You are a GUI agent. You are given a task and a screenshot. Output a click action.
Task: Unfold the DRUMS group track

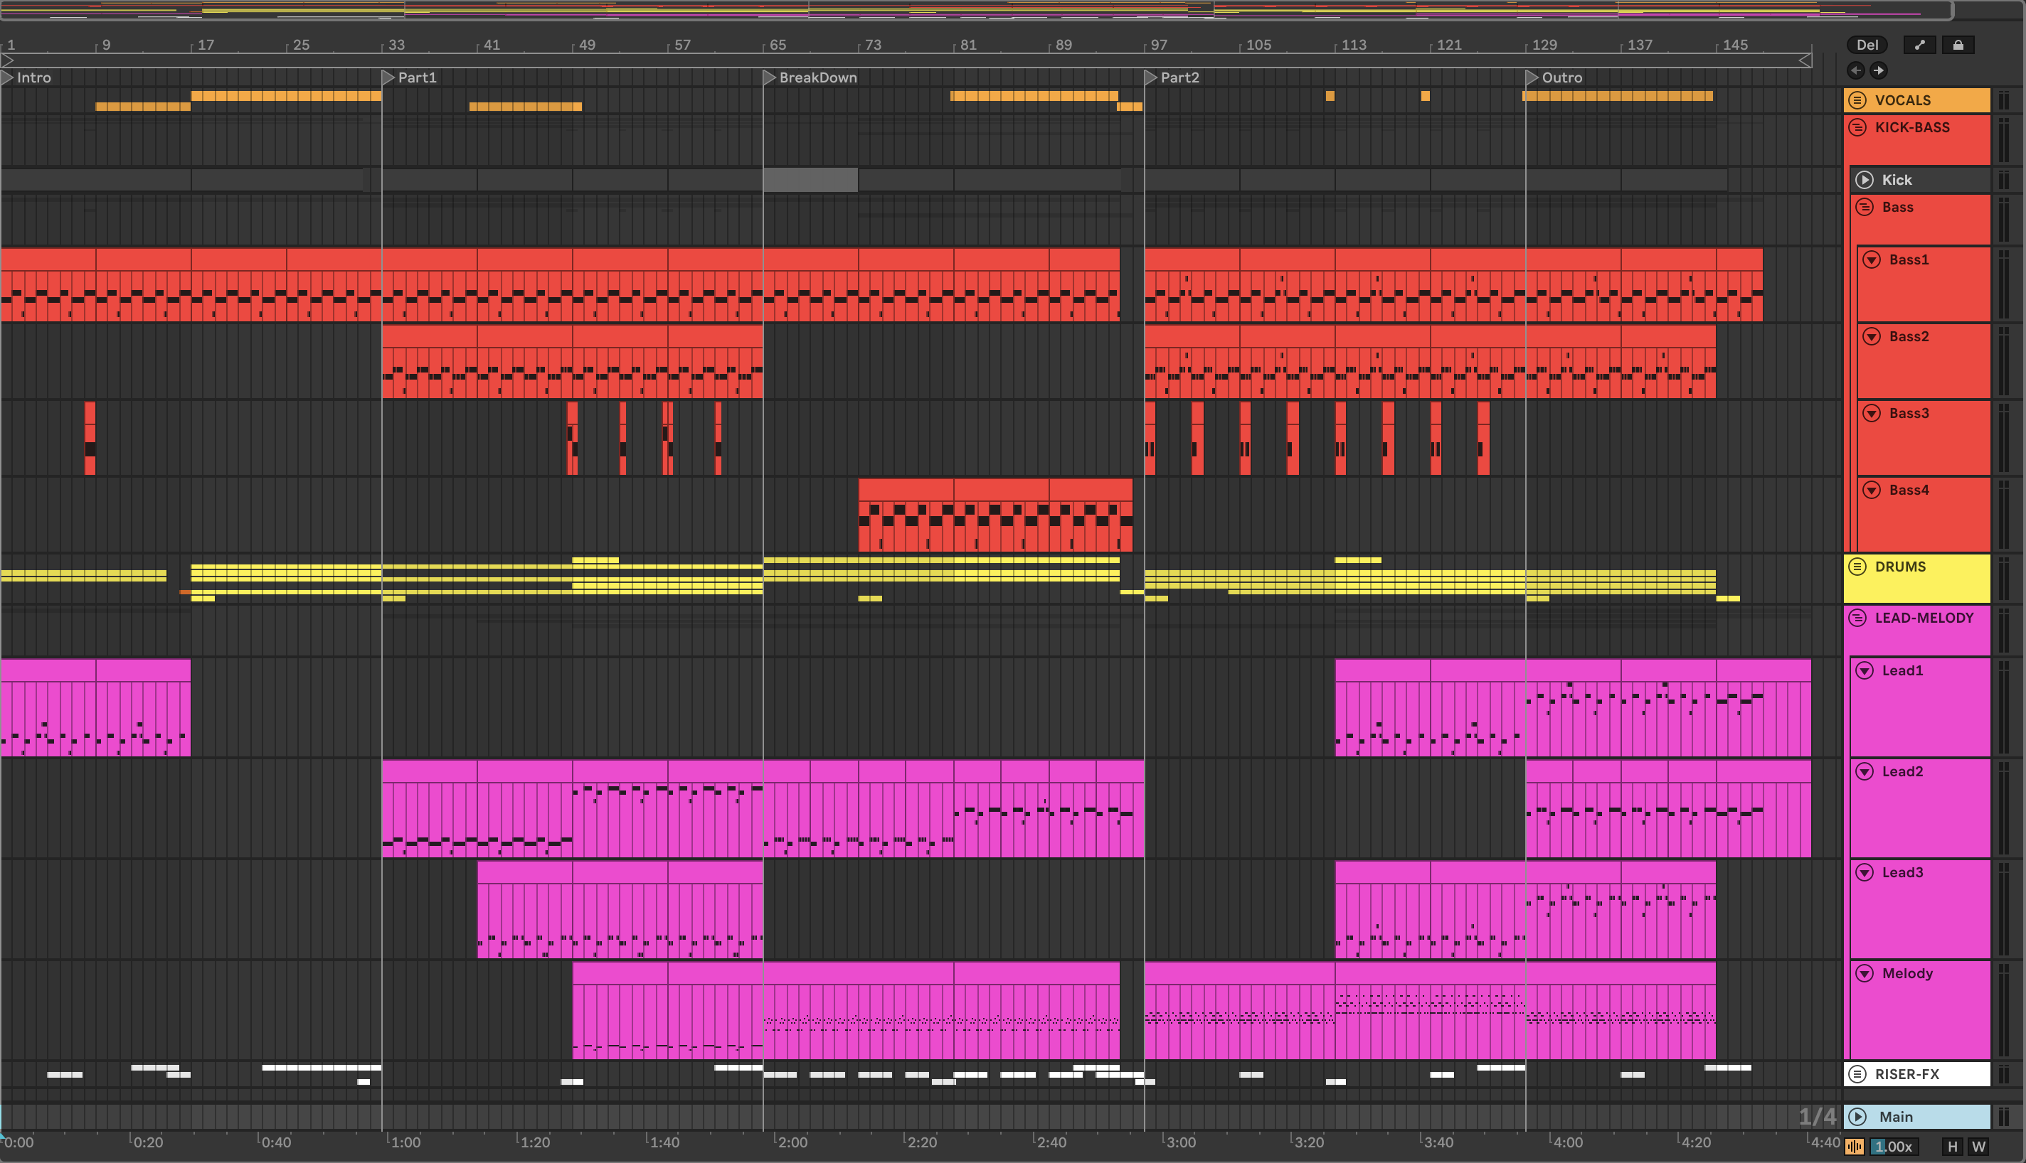tap(1857, 567)
